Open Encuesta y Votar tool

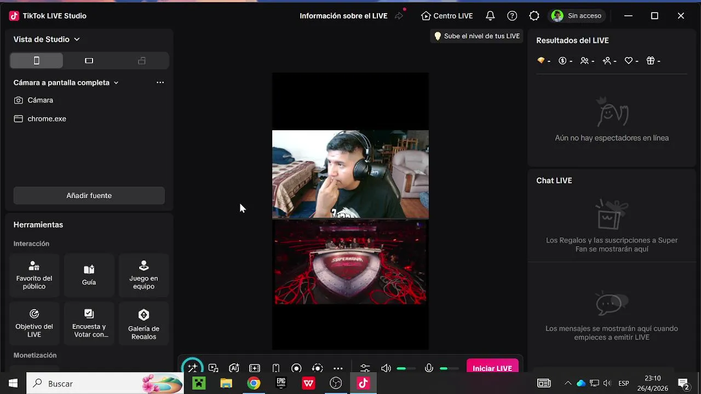(x=89, y=323)
